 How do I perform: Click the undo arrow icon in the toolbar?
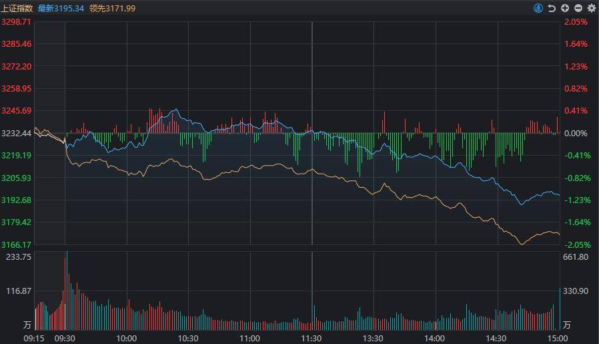click(552, 8)
